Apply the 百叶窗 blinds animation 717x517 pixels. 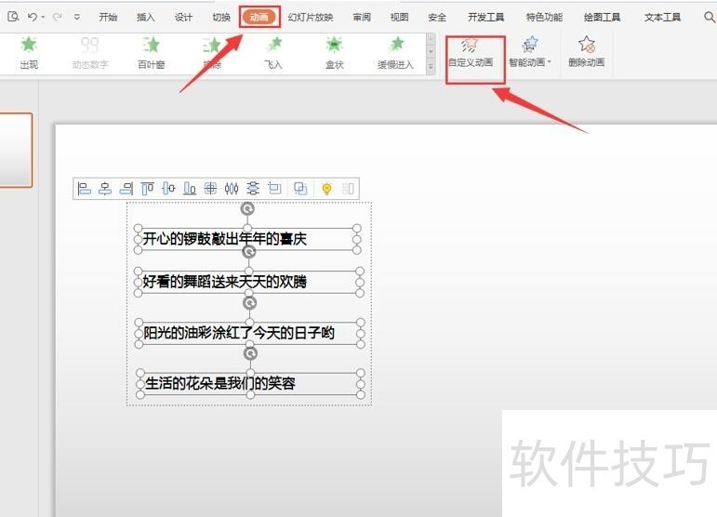(151, 54)
